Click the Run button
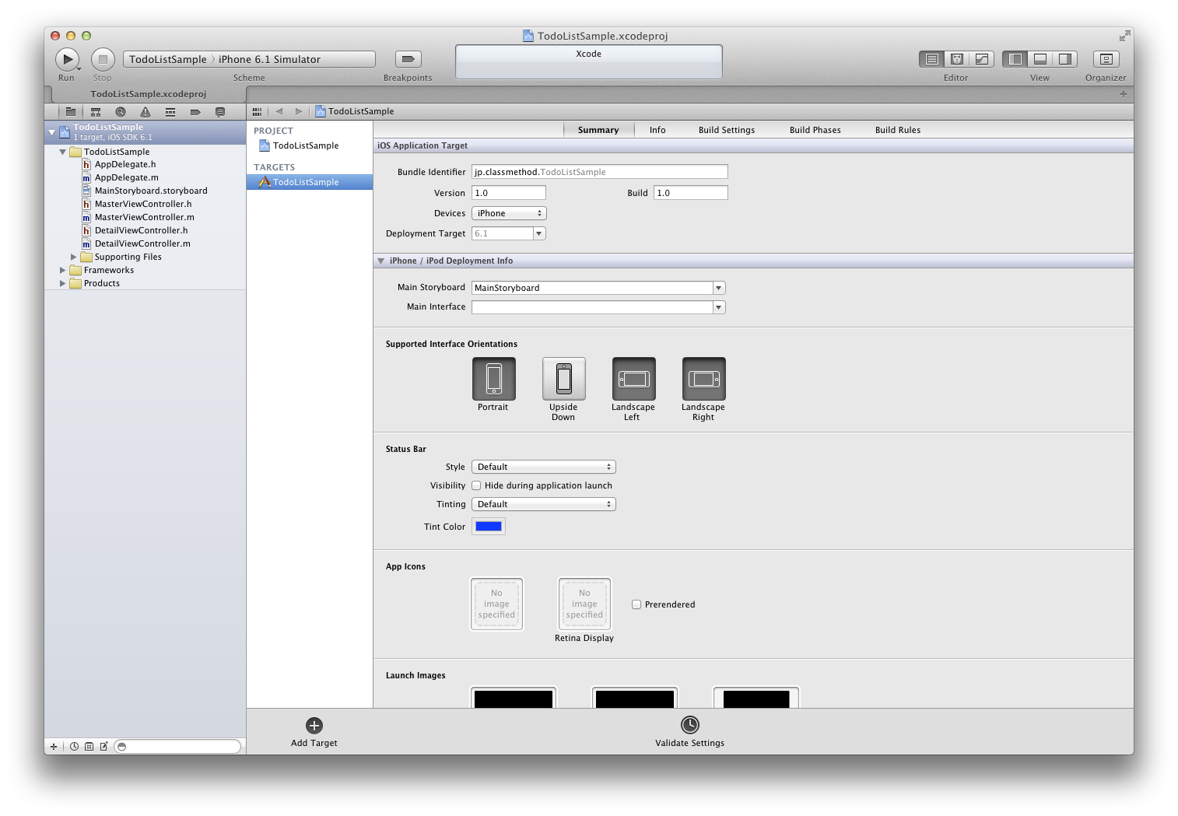1178x816 pixels. point(67,59)
